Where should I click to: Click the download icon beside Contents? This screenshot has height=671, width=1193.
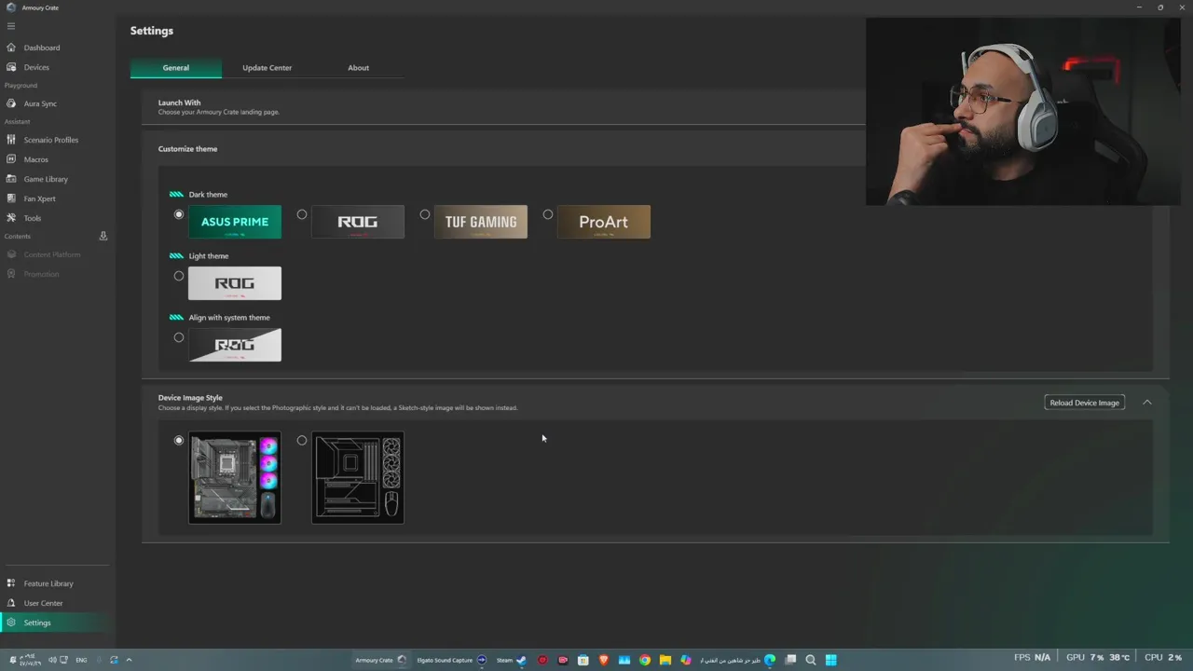click(x=103, y=236)
